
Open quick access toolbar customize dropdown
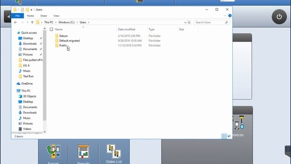(31, 10)
